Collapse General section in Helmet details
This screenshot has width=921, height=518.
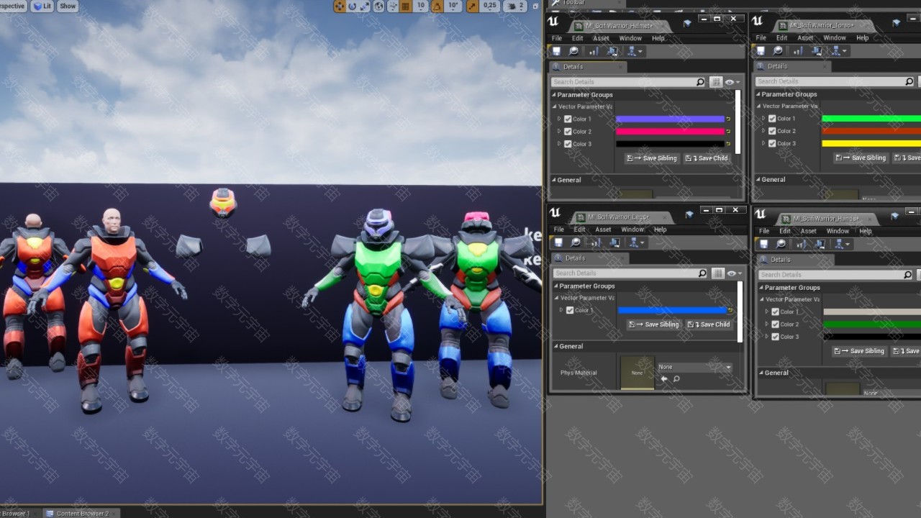point(555,180)
